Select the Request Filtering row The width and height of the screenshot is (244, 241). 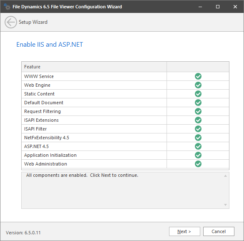125,111
